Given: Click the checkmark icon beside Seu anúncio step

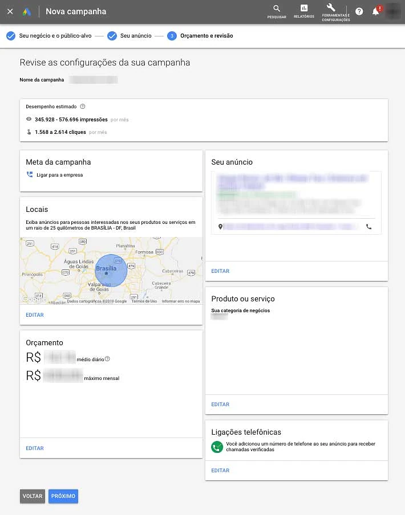Looking at the screenshot, I should [112, 36].
